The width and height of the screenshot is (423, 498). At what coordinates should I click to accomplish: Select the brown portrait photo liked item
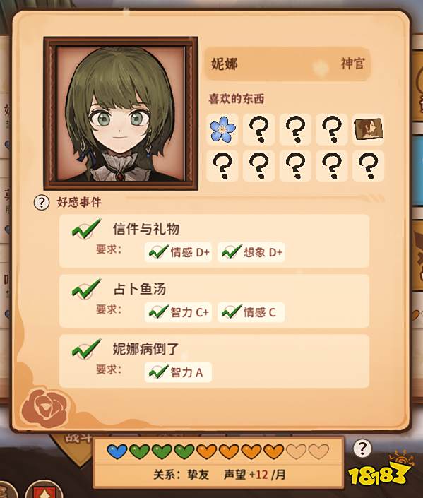(369, 129)
